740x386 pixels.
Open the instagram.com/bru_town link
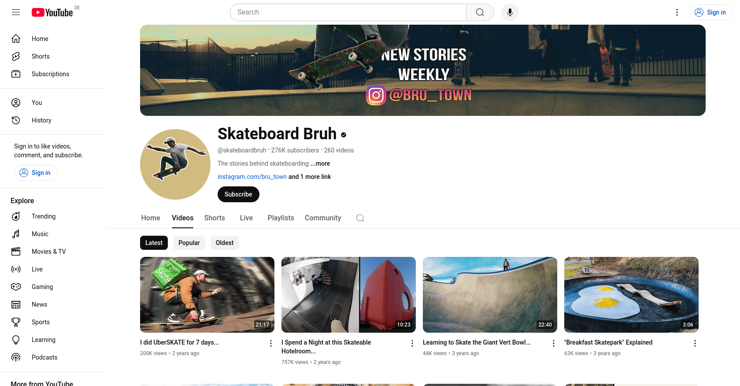point(252,177)
